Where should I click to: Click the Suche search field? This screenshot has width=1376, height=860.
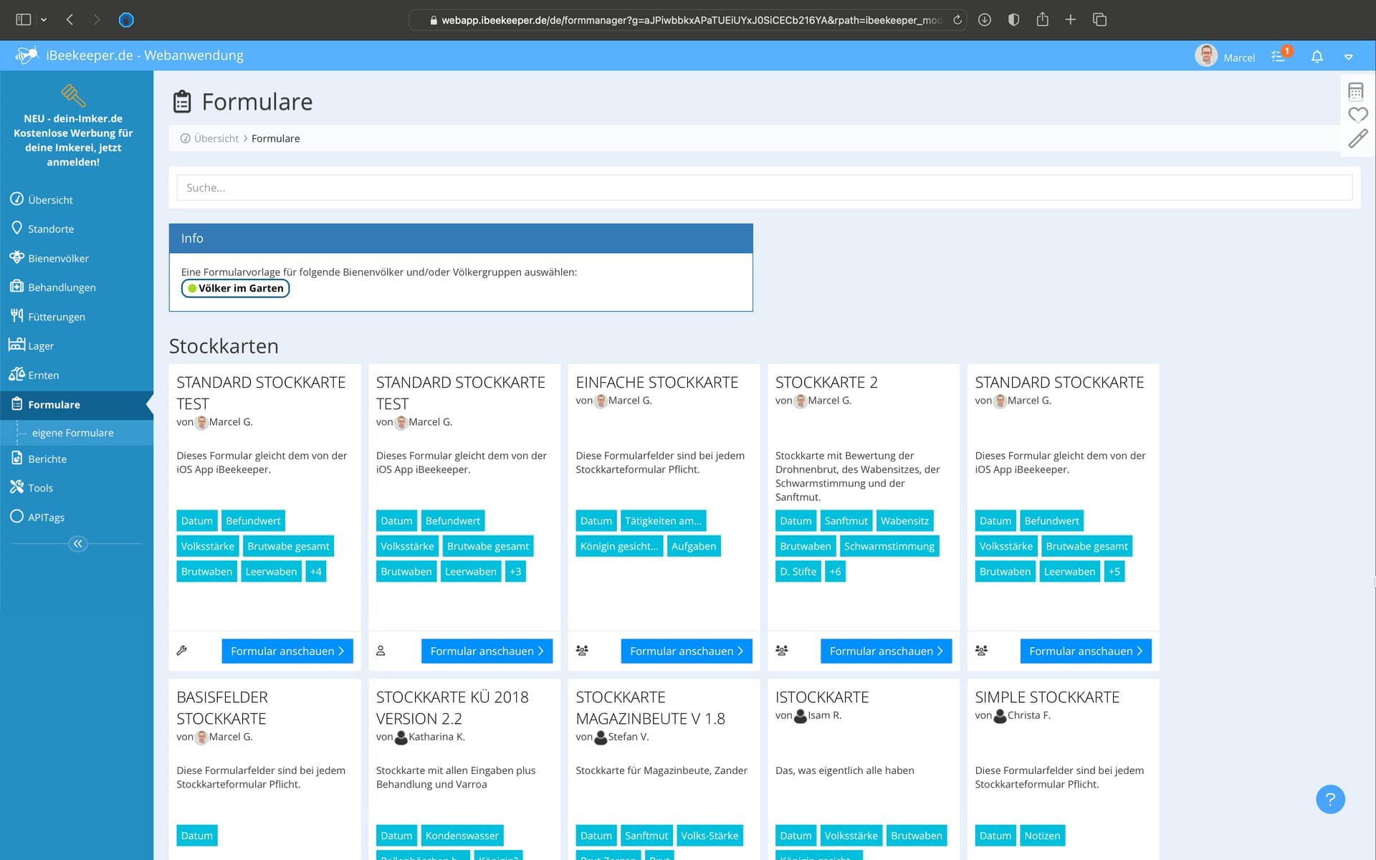[x=764, y=188]
